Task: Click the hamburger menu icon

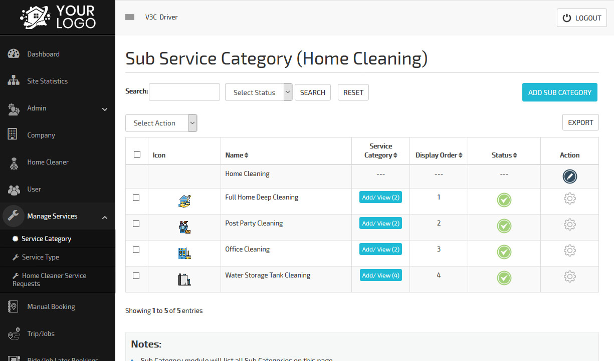Action: click(130, 17)
